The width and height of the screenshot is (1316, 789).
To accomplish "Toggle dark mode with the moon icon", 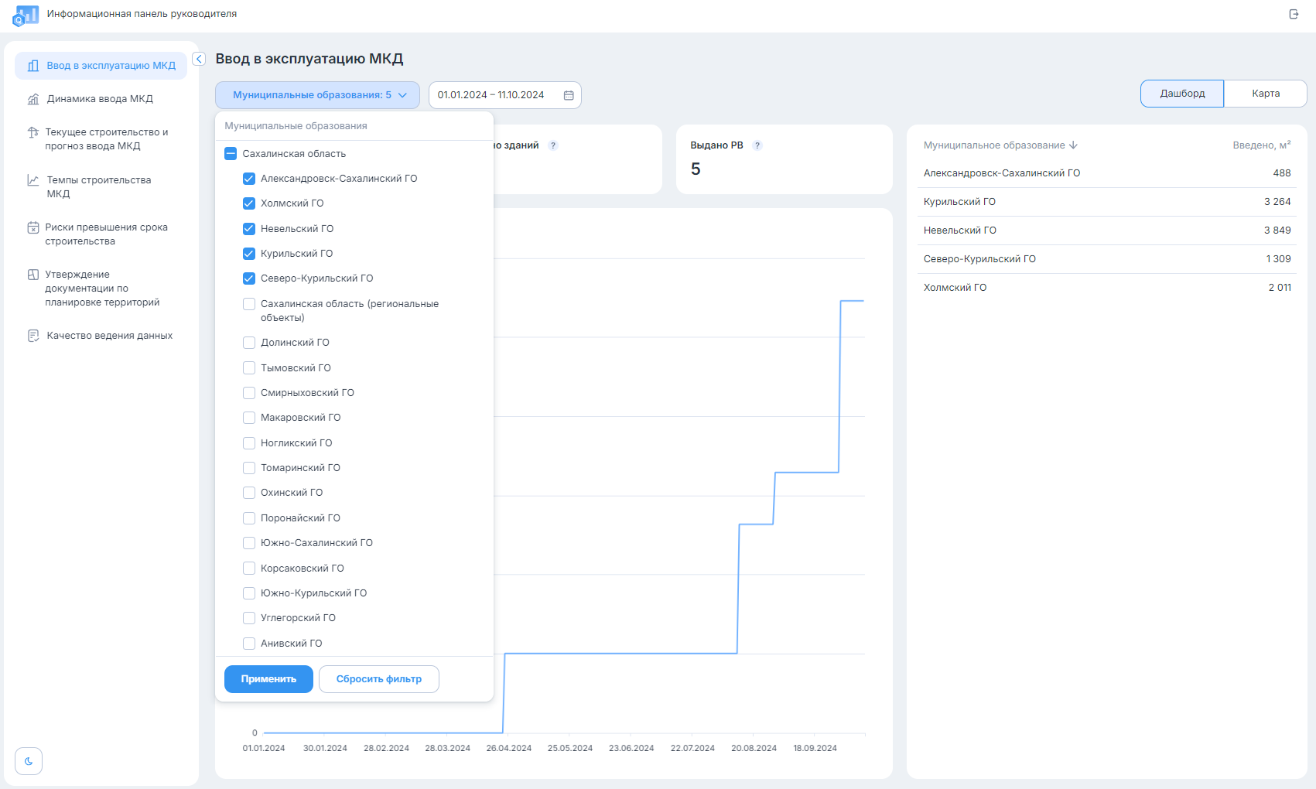I will 29,761.
